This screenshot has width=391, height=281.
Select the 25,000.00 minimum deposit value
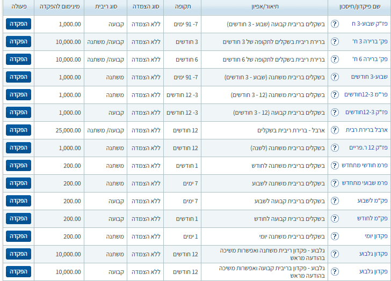coord(68,130)
